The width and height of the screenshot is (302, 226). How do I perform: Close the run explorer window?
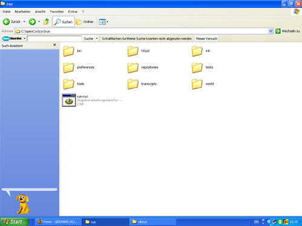[x=298, y=4]
